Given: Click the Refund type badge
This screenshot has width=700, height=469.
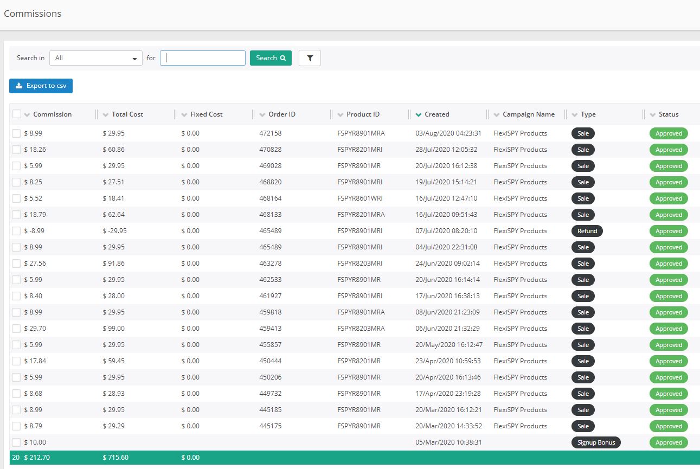Looking at the screenshot, I should [587, 231].
